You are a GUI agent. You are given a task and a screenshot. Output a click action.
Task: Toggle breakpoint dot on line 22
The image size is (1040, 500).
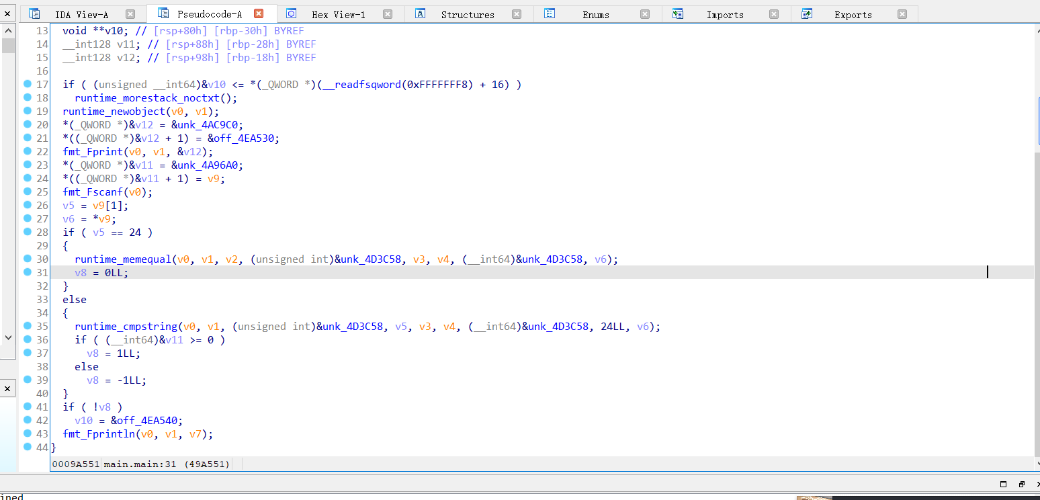click(27, 151)
